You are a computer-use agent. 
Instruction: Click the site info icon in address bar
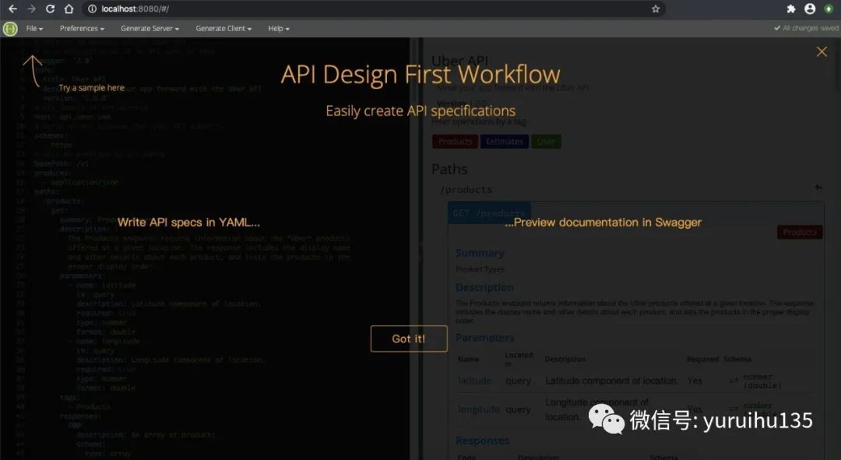92,9
